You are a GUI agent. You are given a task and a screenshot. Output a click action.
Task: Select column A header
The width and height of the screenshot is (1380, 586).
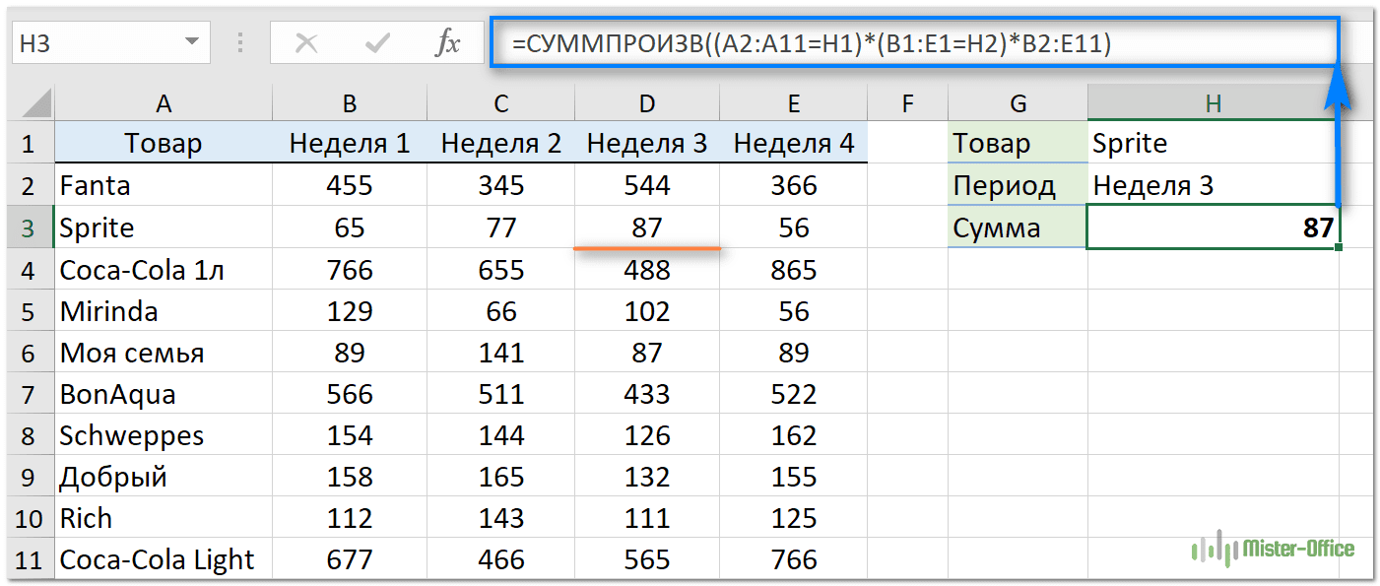(x=164, y=102)
